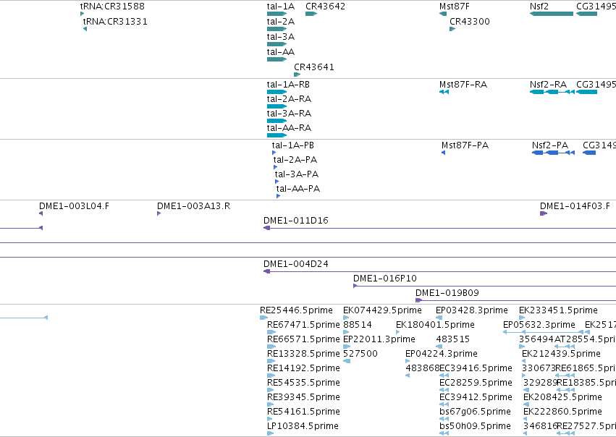Click the Mst87F-PA protein label

click(x=465, y=145)
